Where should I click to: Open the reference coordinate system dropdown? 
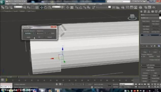tap(56, 7)
